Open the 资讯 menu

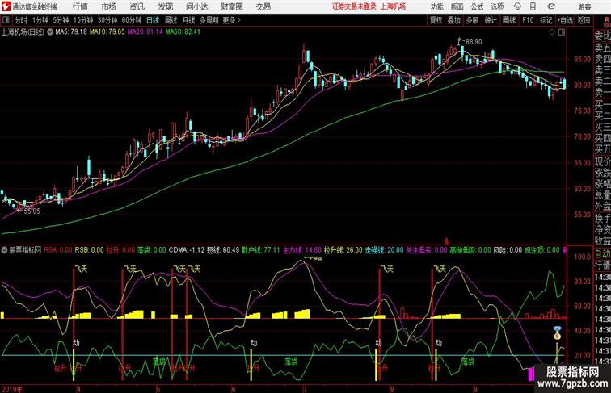point(137,6)
